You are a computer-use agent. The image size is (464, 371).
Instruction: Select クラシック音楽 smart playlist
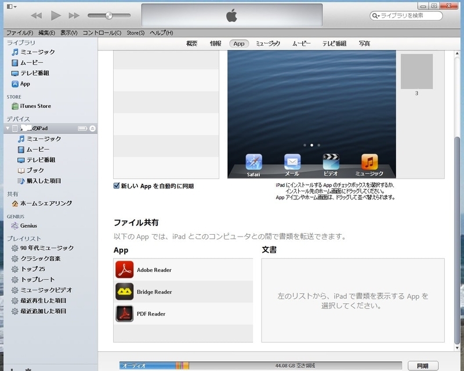click(36, 259)
